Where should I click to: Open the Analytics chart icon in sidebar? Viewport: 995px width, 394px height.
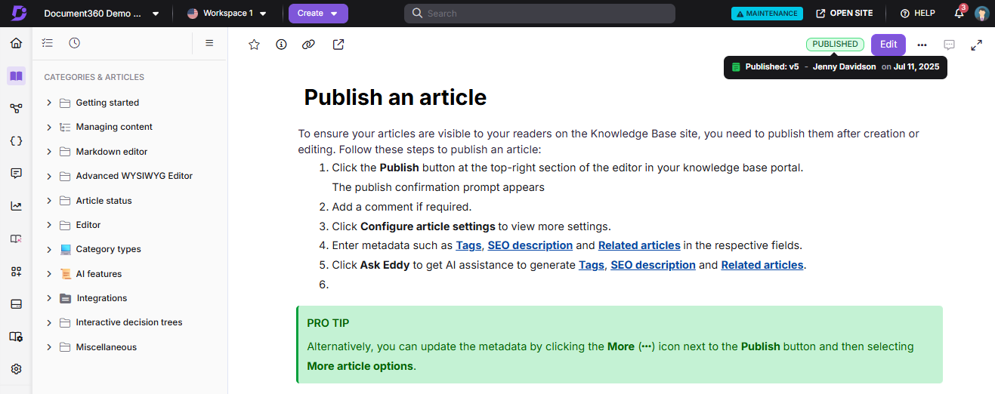(16, 205)
